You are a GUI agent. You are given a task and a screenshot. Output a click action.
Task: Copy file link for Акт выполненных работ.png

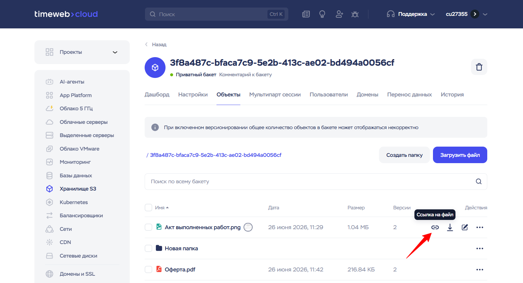pos(435,227)
